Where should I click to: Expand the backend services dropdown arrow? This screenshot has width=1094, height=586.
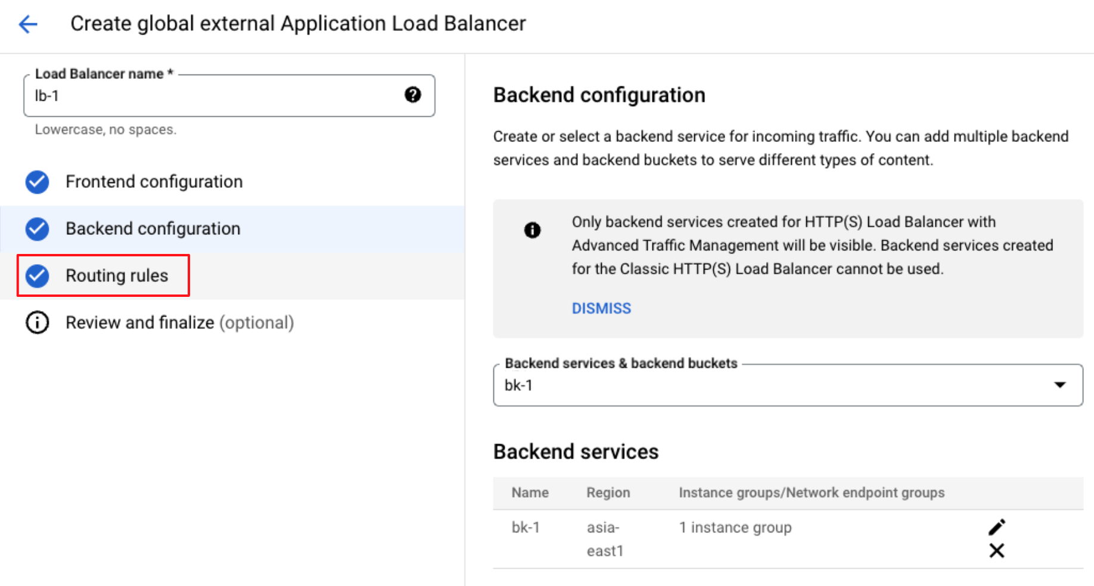point(1059,385)
